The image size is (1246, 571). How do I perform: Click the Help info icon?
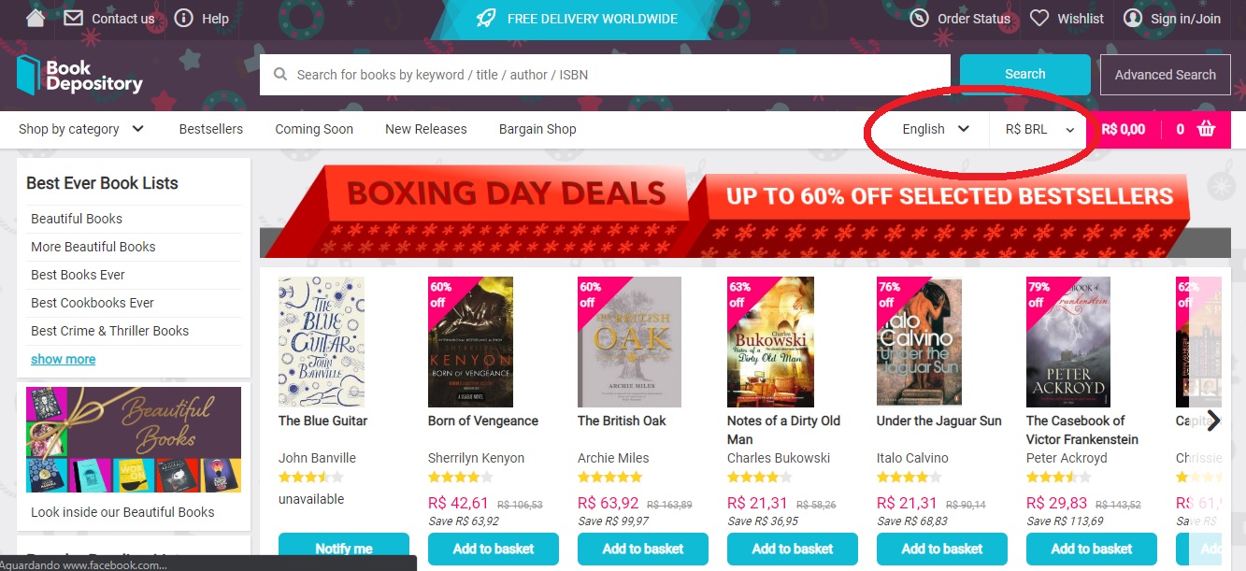point(184,18)
